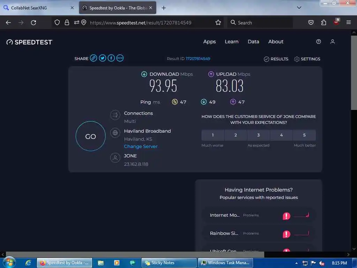
Task: Open the Internet Mo... problems entry
Action: coord(259,215)
